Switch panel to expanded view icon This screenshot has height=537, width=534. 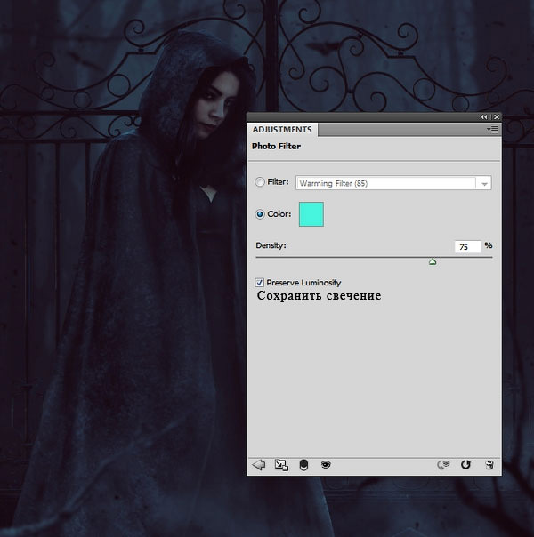point(281,465)
